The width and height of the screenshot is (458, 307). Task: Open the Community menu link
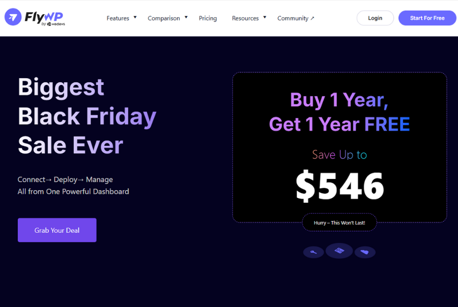point(293,18)
